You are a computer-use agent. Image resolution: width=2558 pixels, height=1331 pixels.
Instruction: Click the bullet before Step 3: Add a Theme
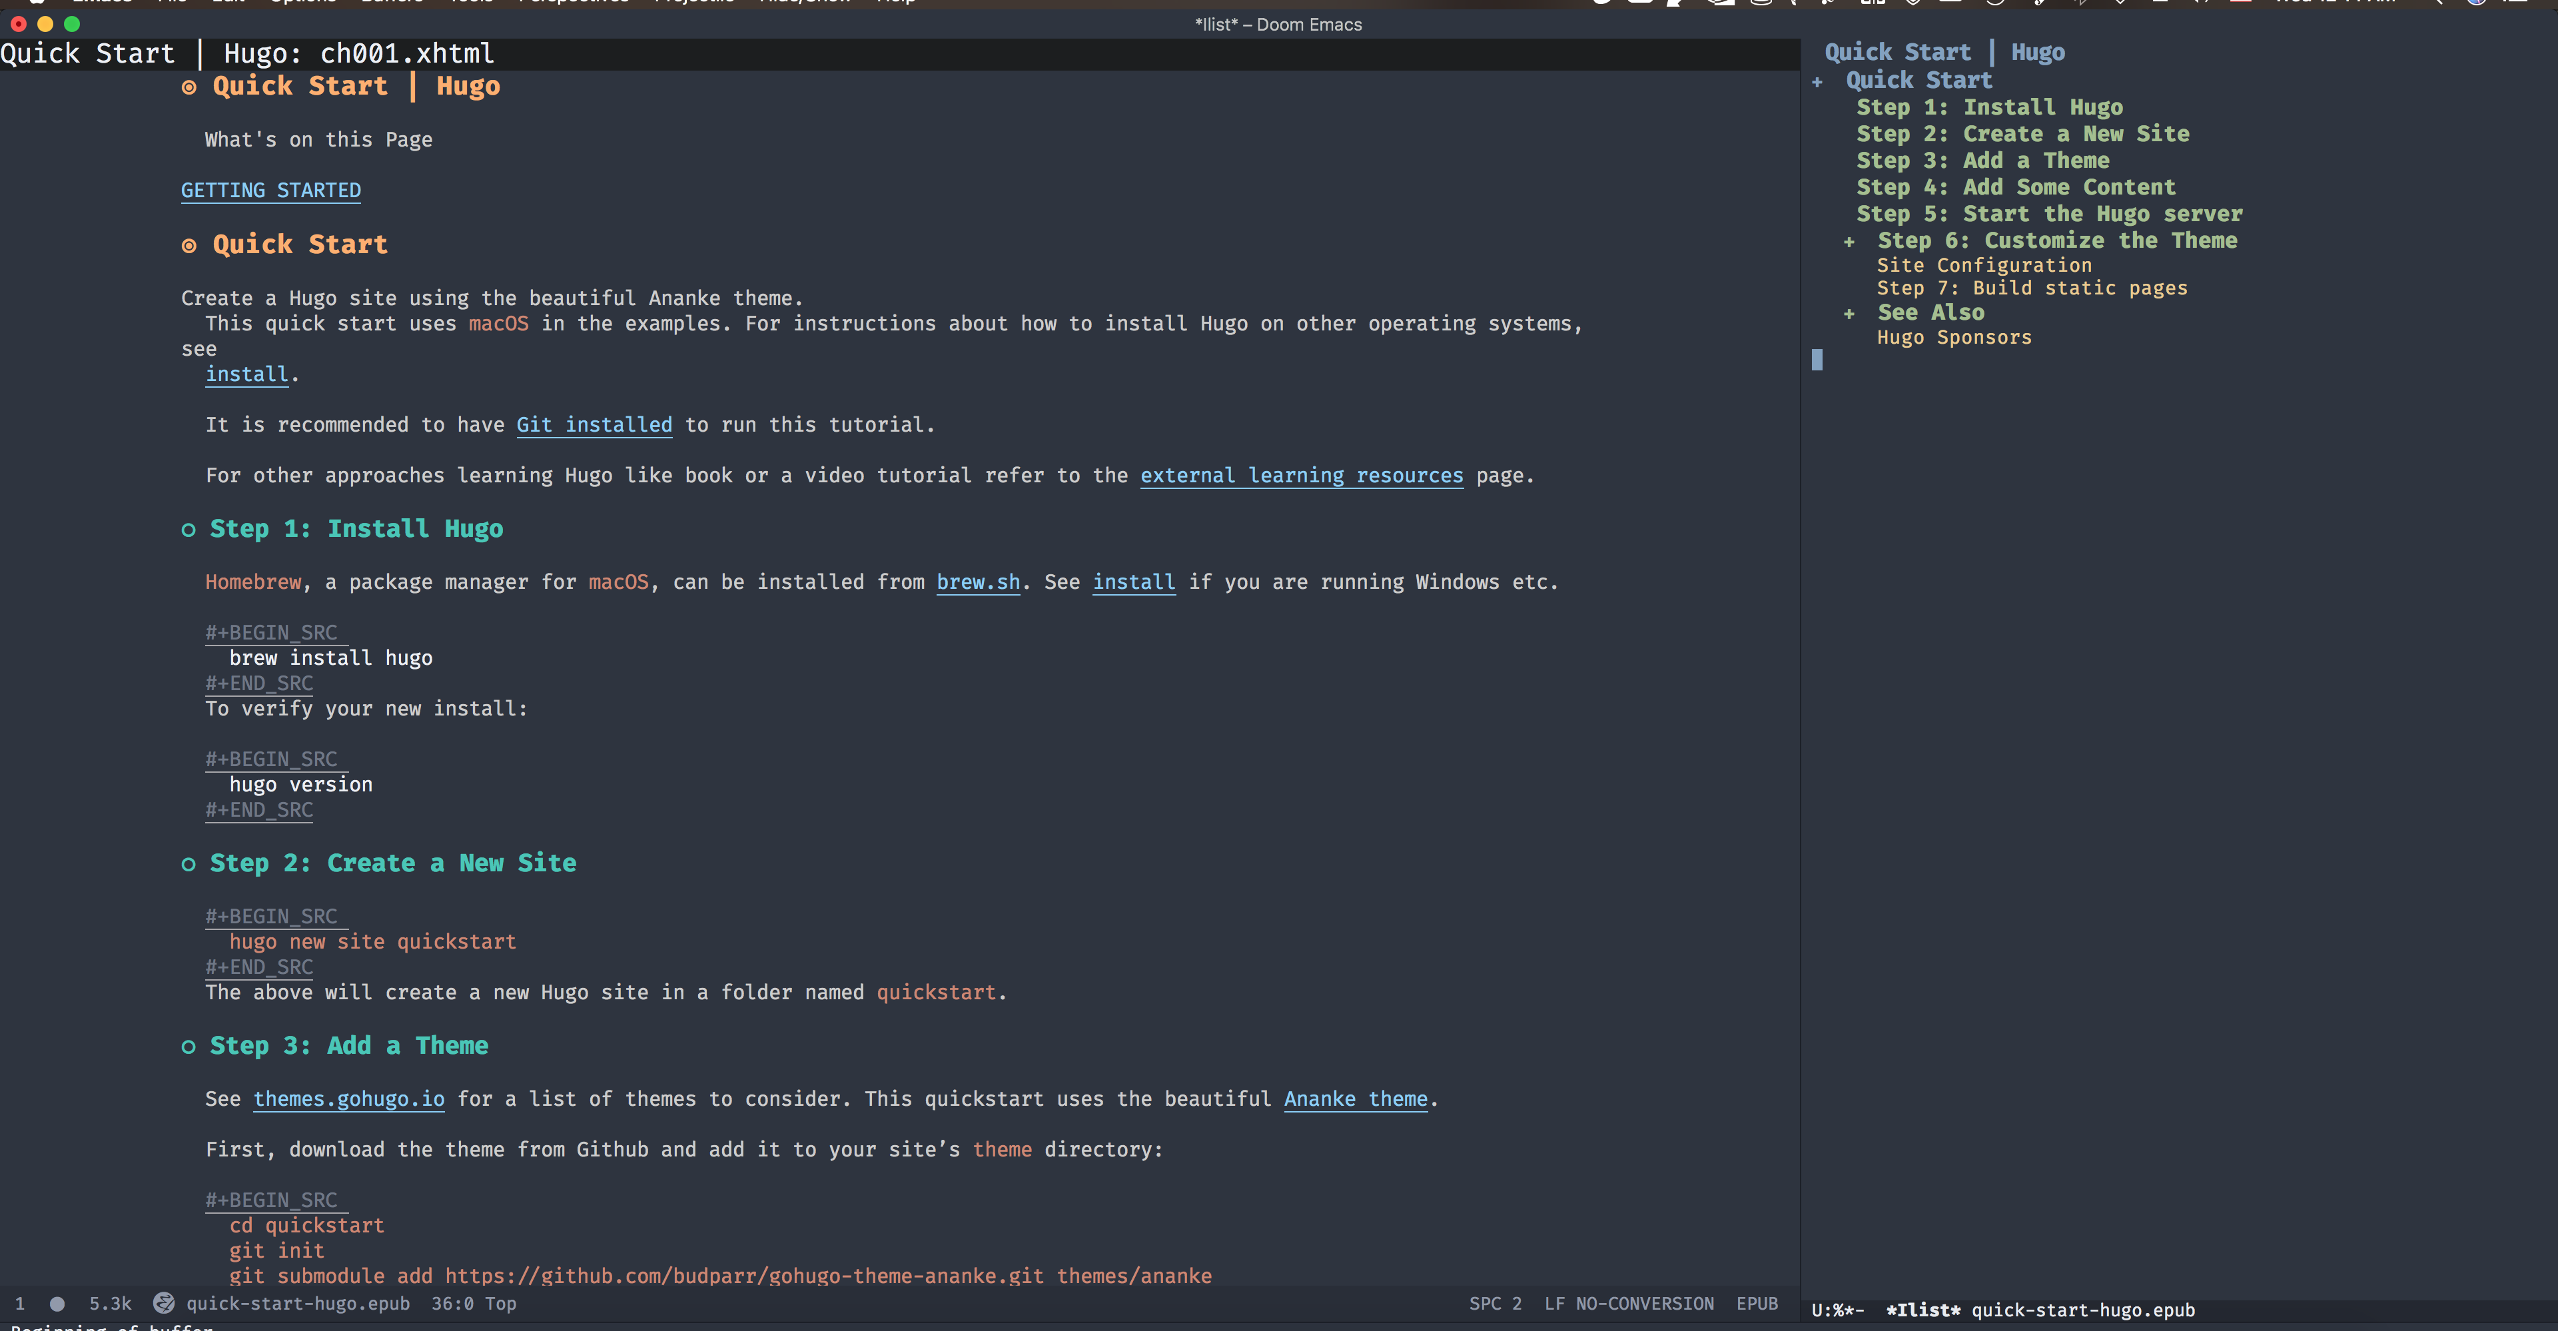[189, 1047]
